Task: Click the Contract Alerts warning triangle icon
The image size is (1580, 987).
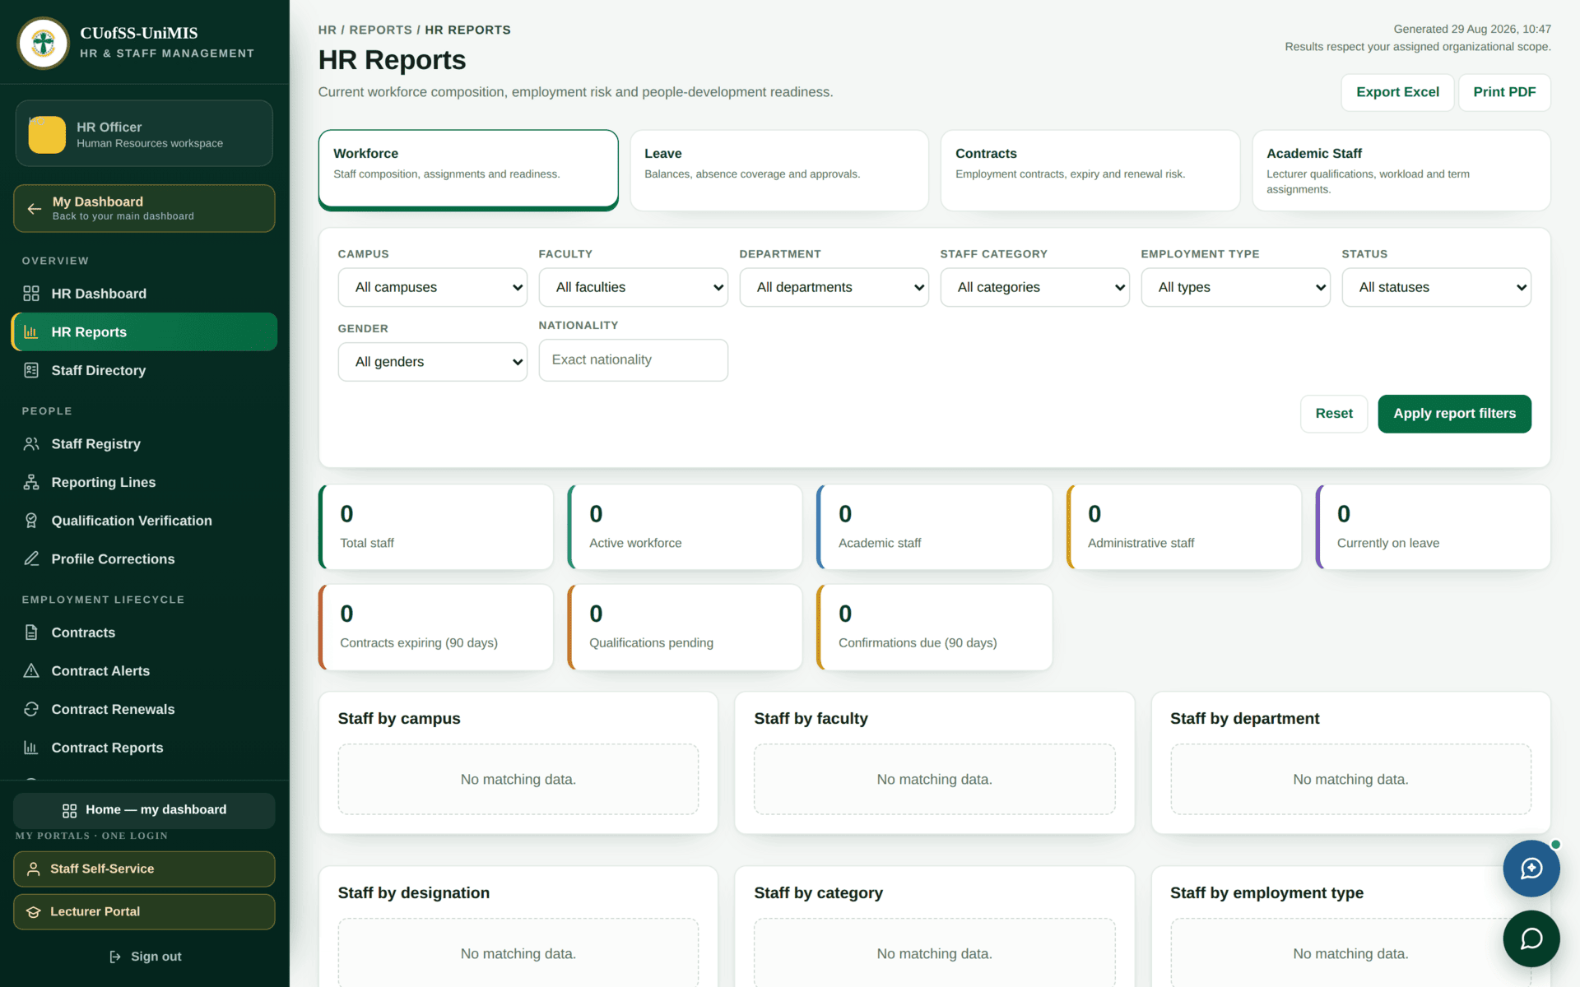Action: coord(31,671)
